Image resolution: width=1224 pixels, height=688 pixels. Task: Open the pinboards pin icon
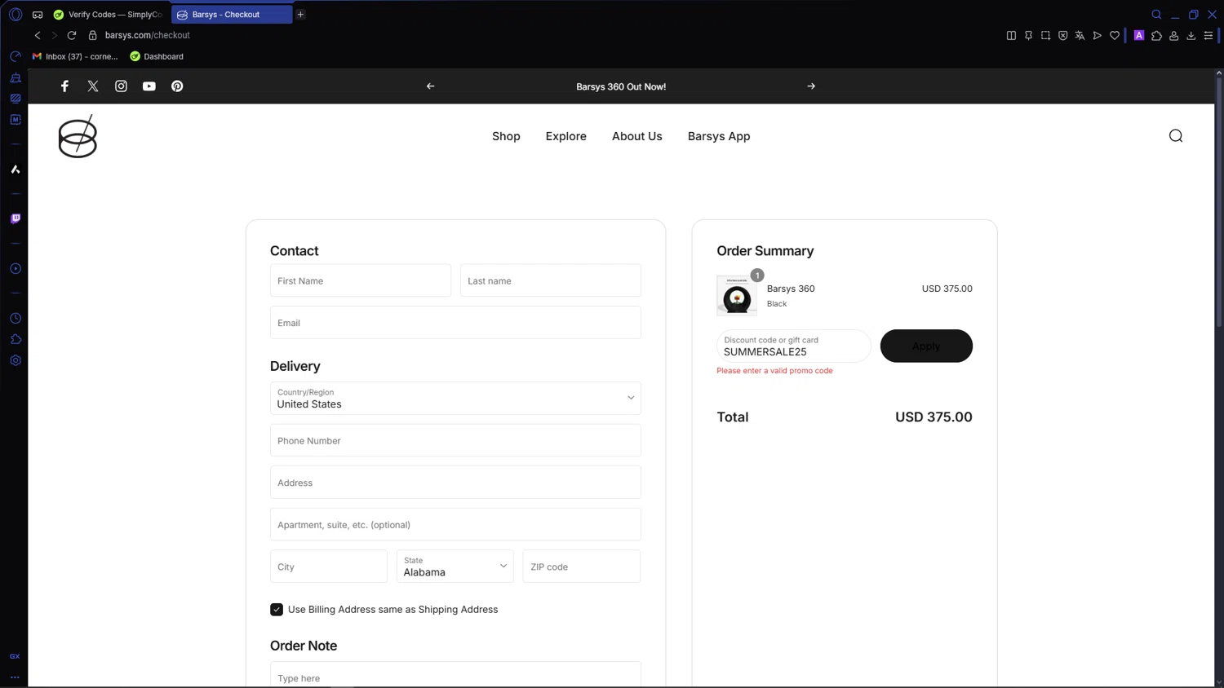coord(1028,35)
